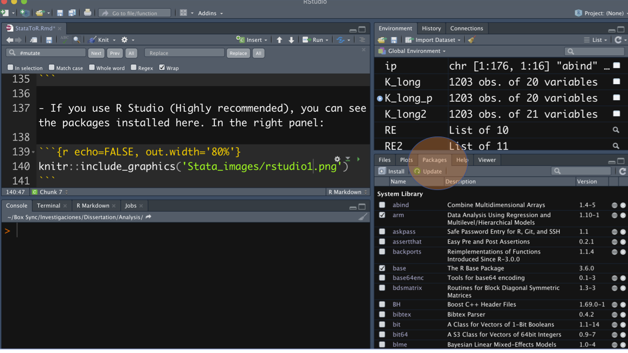Click the Go to file/function field

134,13
